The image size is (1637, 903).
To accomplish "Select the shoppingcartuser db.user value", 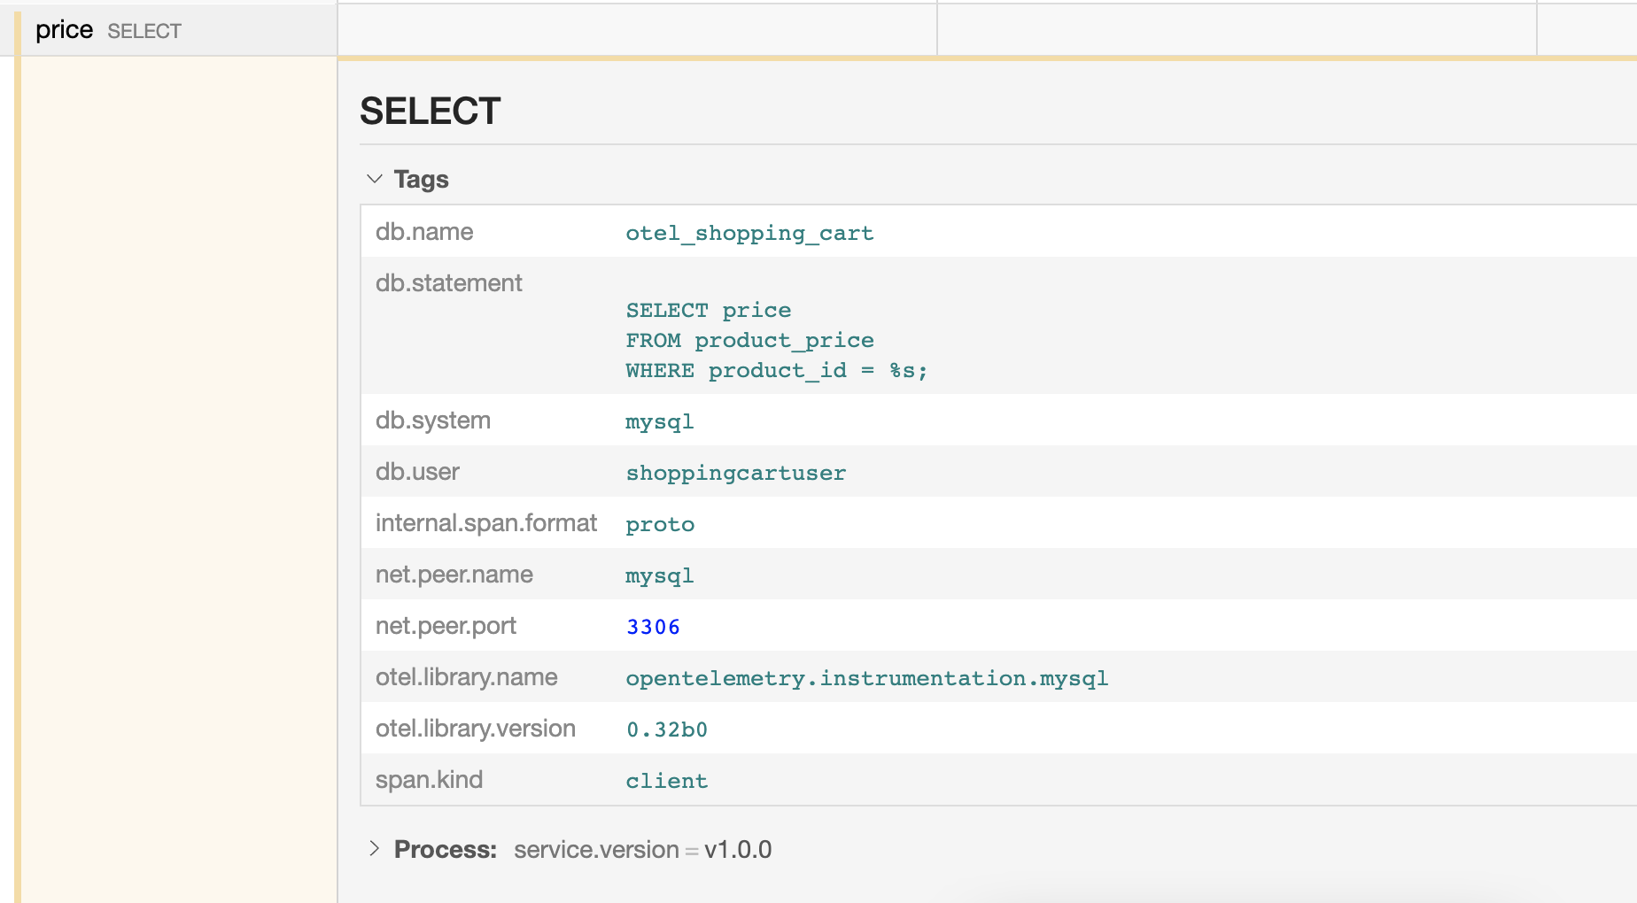I will tap(735, 473).
